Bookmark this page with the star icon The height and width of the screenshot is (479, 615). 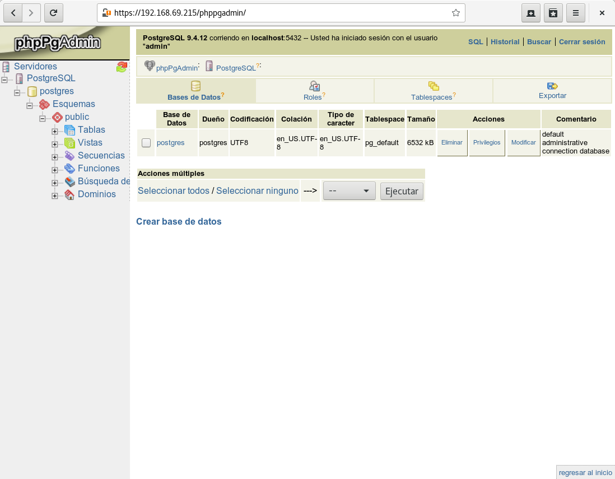pyautogui.click(x=456, y=12)
